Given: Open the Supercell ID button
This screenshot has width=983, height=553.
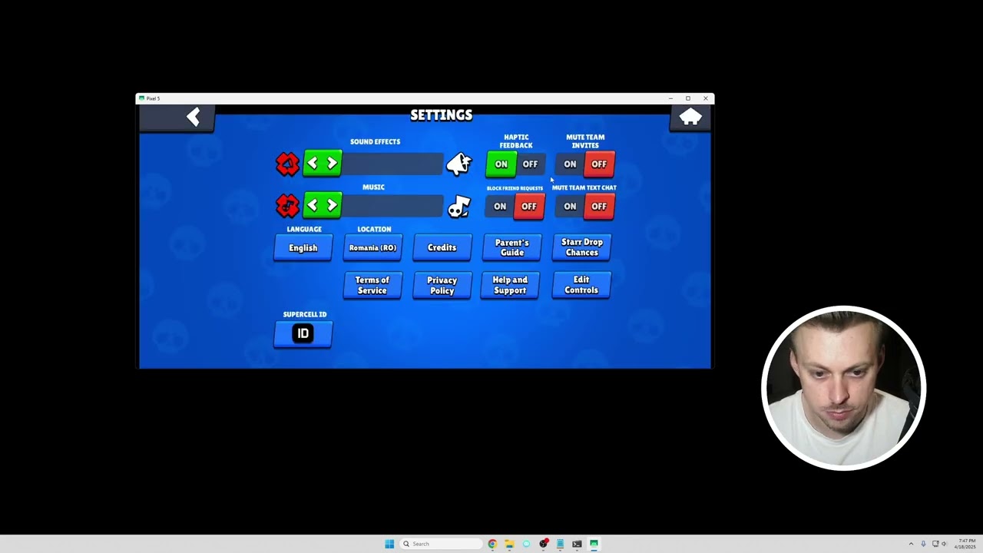Looking at the screenshot, I should point(303,334).
